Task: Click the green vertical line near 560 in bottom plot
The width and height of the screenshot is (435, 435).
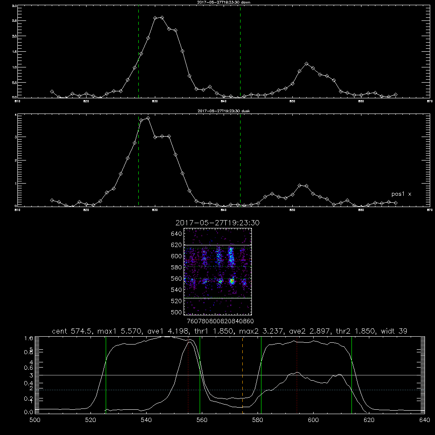Action: pos(200,375)
